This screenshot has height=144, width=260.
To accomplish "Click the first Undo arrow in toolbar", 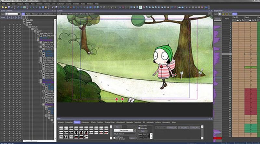I will (19, 7).
